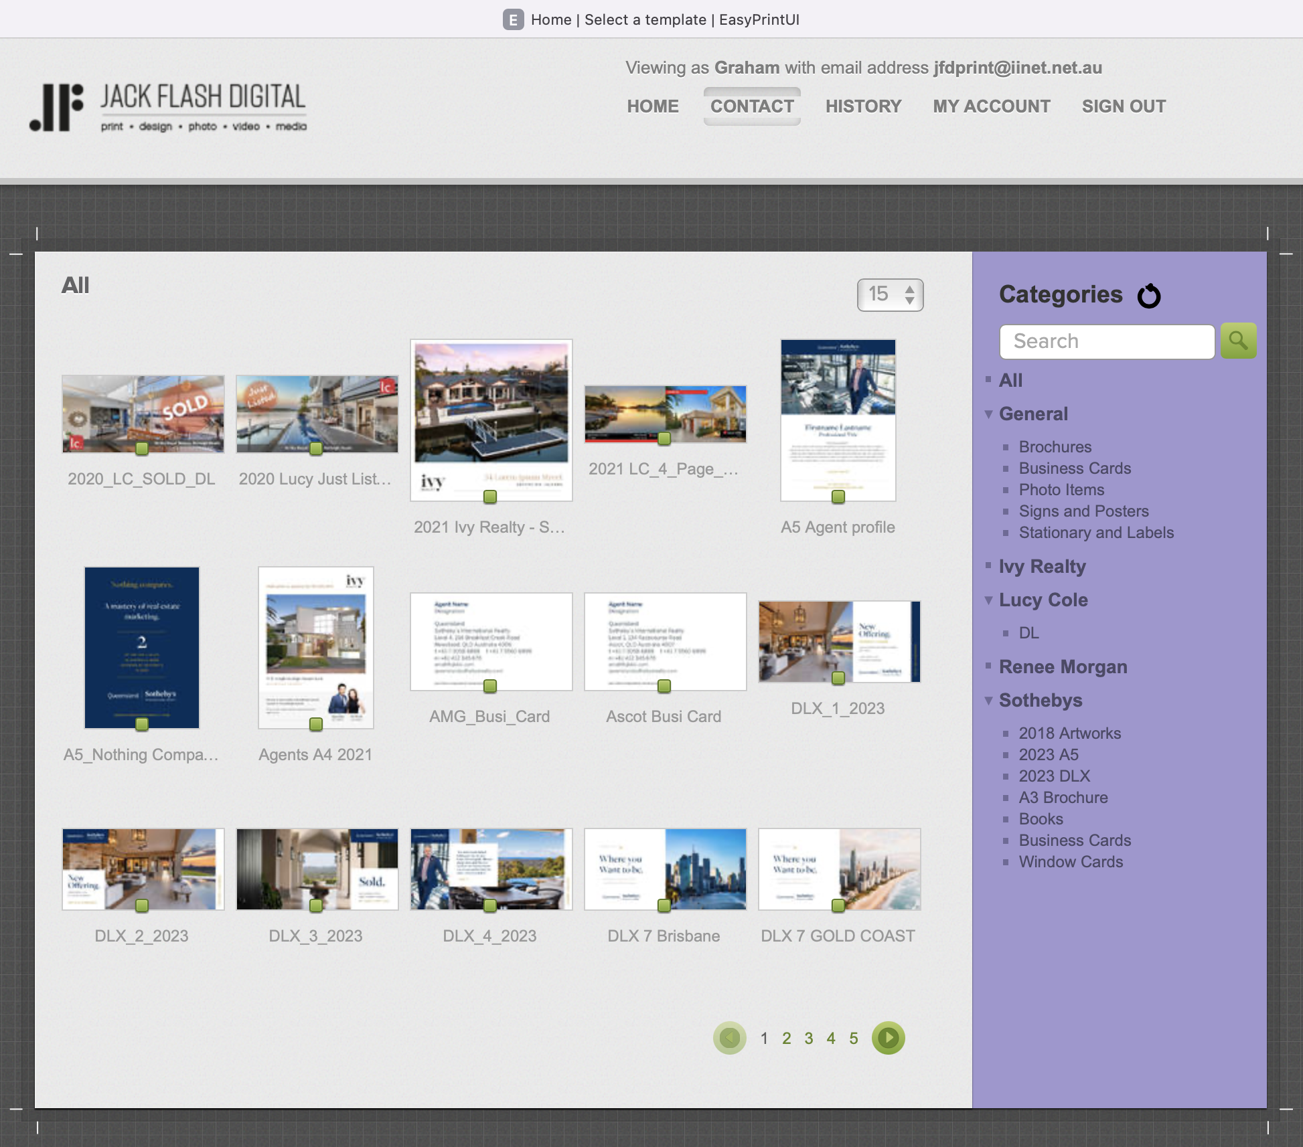Click the Jack Flash Digital logo
Screen dimensions: 1303x1147
point(168,107)
